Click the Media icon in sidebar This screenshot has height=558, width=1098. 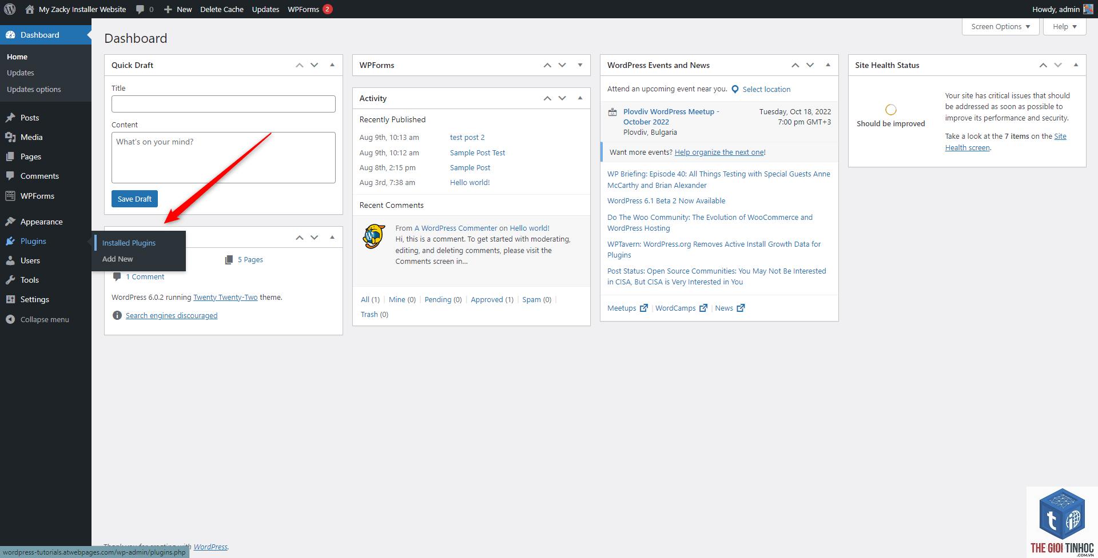tap(10, 137)
